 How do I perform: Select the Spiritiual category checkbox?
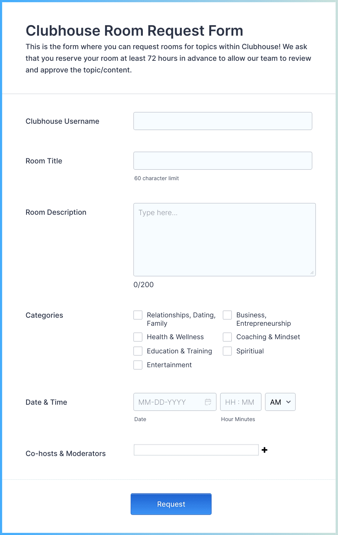pos(227,351)
